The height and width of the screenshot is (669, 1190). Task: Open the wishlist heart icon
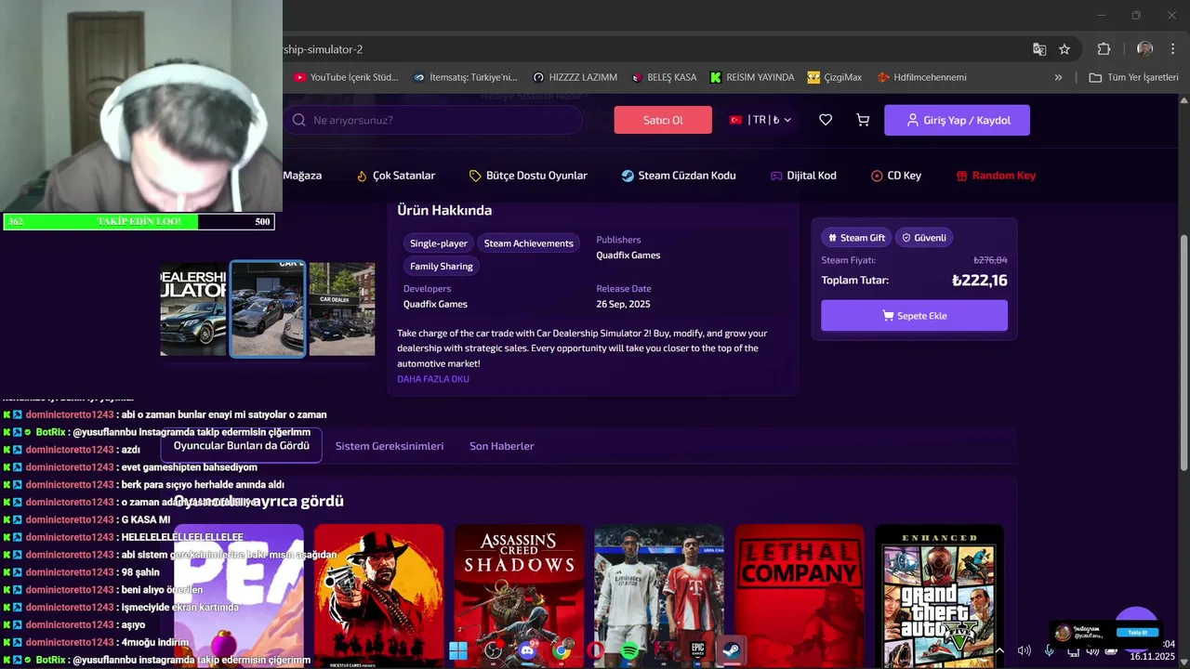click(x=826, y=120)
